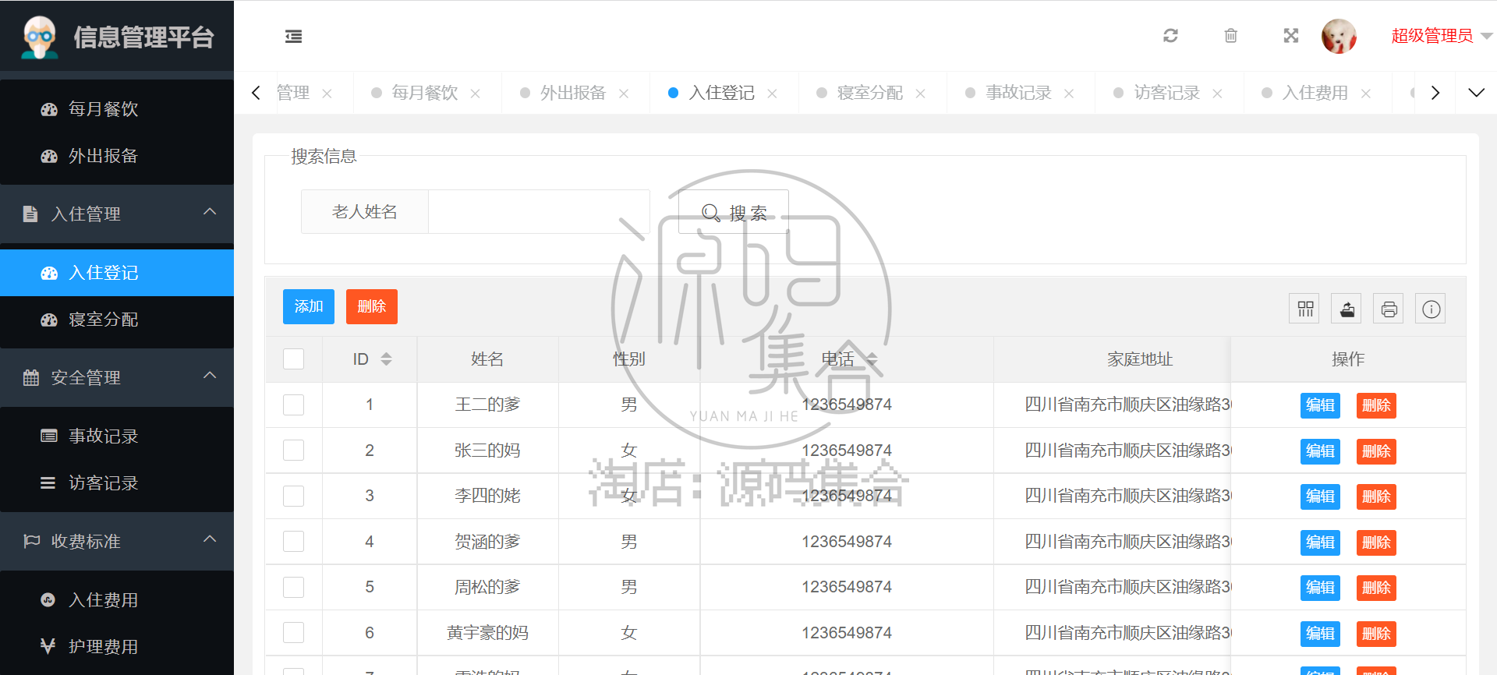1497x675 pixels.
Task: Open 访客记录 in the sidebar
Action: pyautogui.click(x=117, y=483)
